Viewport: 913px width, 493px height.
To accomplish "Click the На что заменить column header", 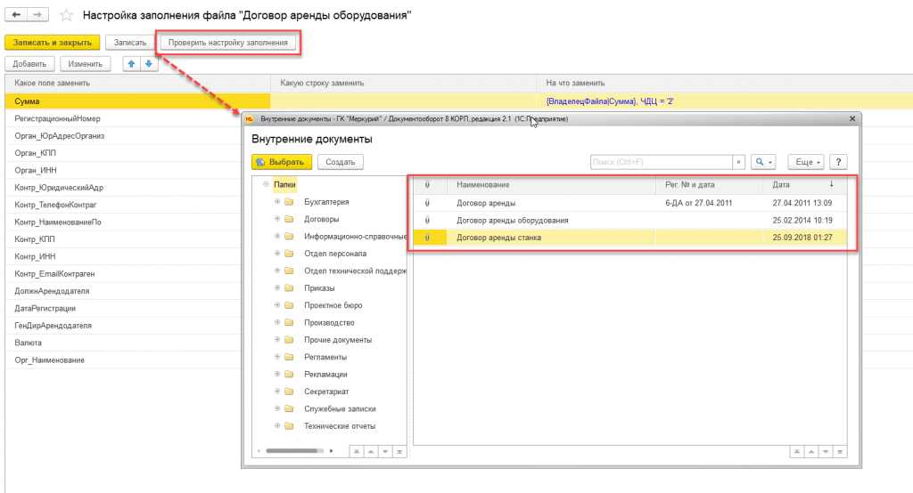I will click(x=724, y=83).
